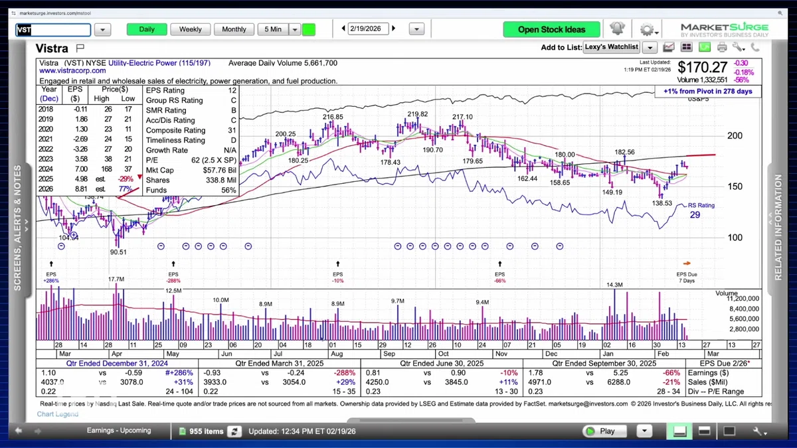Click the Earnings - Upcoming label

pyautogui.click(x=119, y=431)
